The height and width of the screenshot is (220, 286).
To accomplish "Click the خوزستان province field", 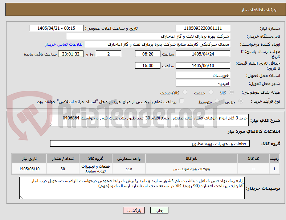I will pyautogui.click(x=203, y=76).
